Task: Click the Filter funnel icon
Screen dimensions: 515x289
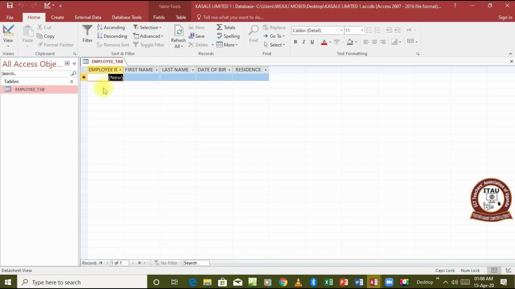Action: coord(87,34)
